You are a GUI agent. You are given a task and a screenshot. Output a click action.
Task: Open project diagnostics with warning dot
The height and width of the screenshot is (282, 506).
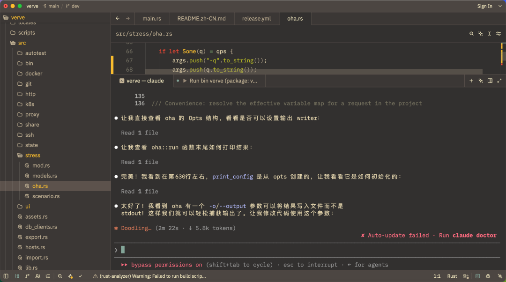click(70, 276)
